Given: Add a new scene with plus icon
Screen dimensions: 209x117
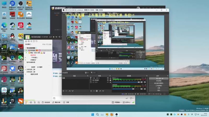Looking at the screenshot, I should click(x=63, y=91).
